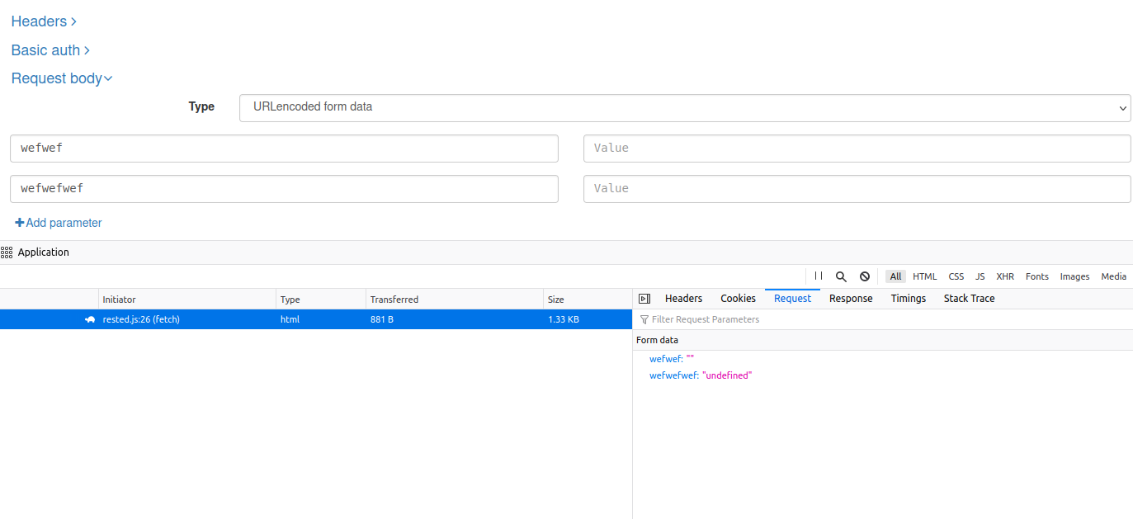
Task: Expand the Basic auth section
Action: 50,50
